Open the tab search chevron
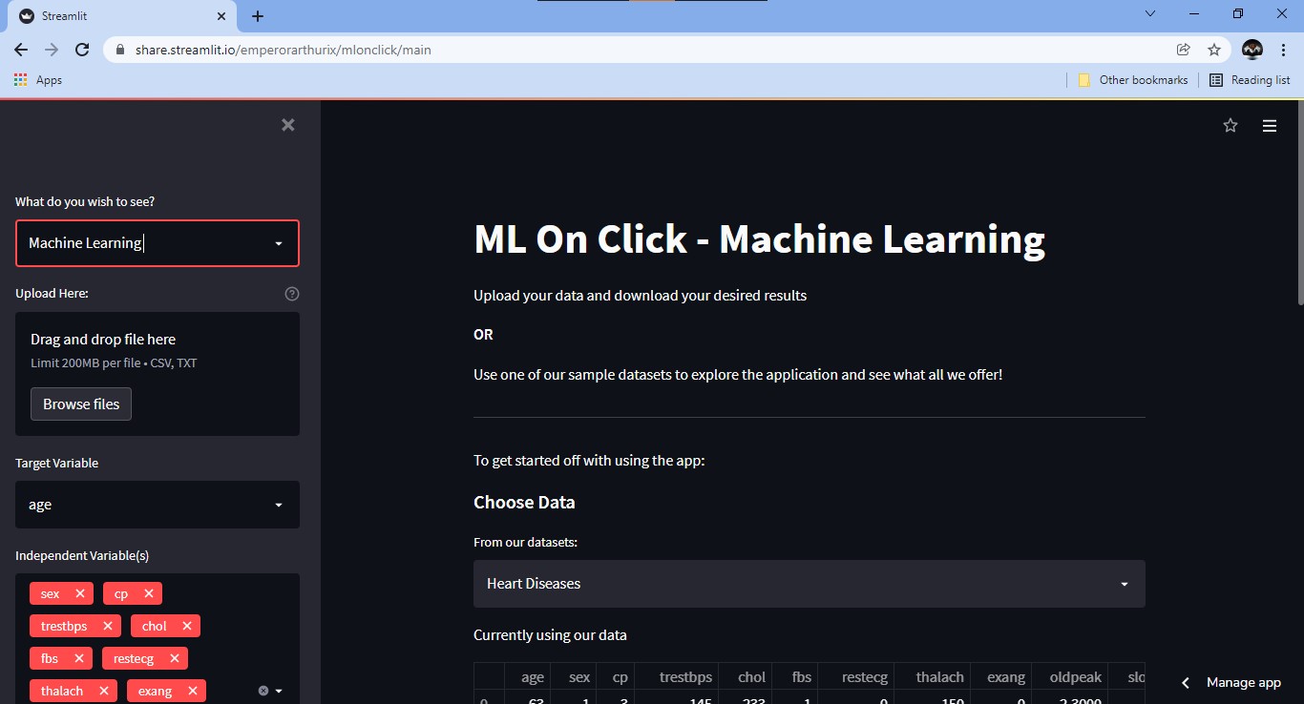 [1150, 13]
